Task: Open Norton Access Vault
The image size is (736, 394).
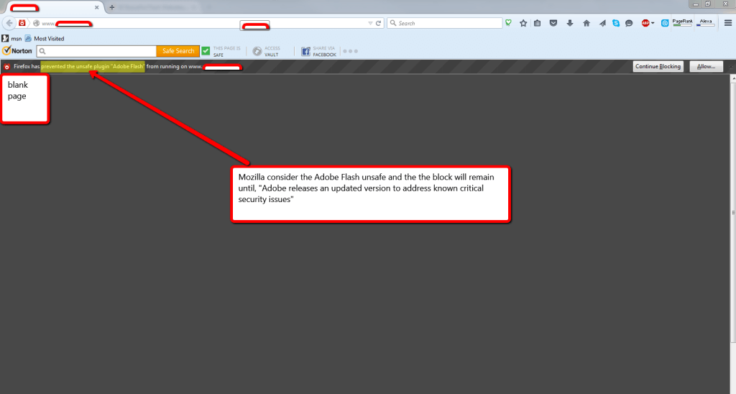Action: click(x=266, y=51)
